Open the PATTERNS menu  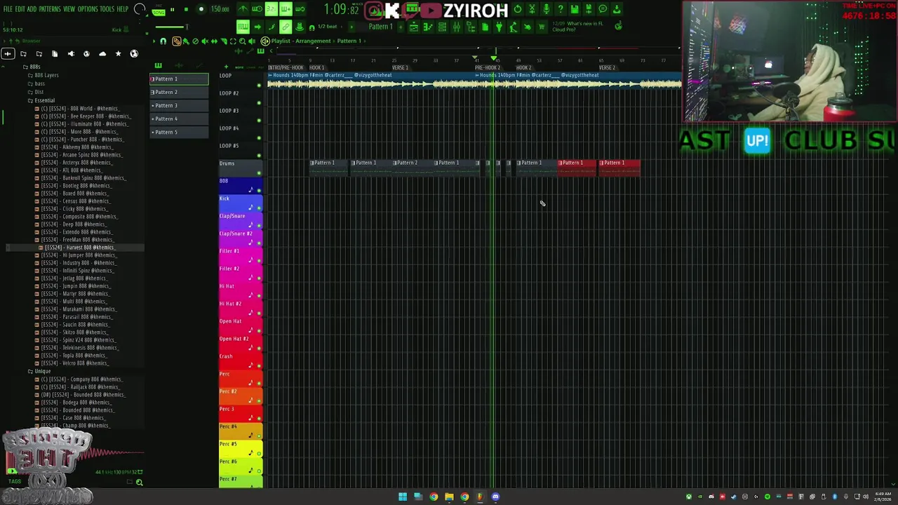50,9
